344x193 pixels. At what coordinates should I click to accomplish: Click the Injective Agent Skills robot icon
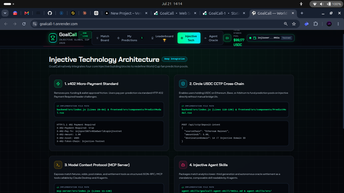(x=183, y=165)
